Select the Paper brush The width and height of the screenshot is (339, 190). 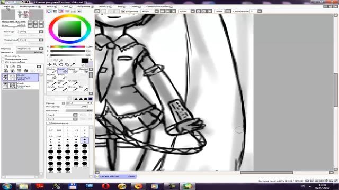coord(63,88)
